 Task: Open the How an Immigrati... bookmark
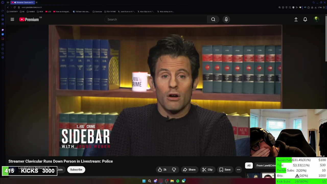[x=61, y=11]
